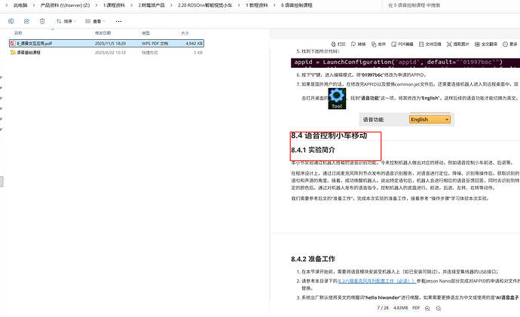
Task: Click the Tool gear icon in PDF
Action: click(337, 99)
